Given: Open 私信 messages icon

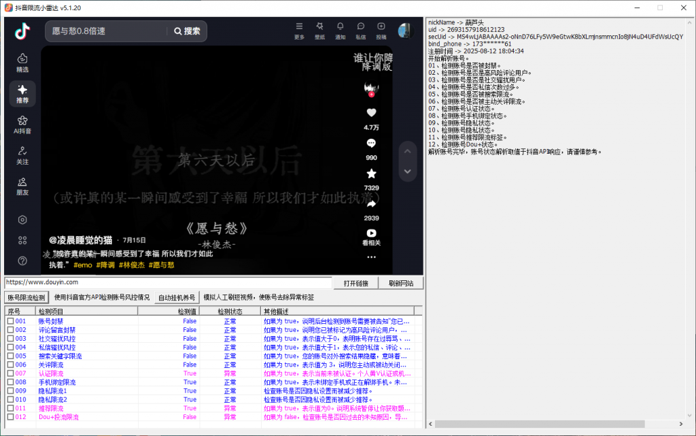Looking at the screenshot, I should click(x=360, y=31).
